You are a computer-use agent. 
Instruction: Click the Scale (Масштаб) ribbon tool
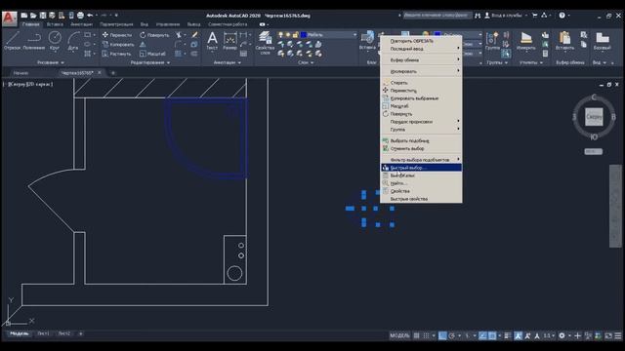(x=152, y=54)
